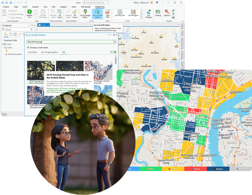The height and width of the screenshot is (195, 252).
Task: Collapse the Cities layer node
Action: click(x=4, y=48)
